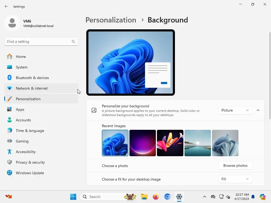The width and height of the screenshot is (271, 203).
Task: Click the Accounts person icon
Action: (10, 120)
